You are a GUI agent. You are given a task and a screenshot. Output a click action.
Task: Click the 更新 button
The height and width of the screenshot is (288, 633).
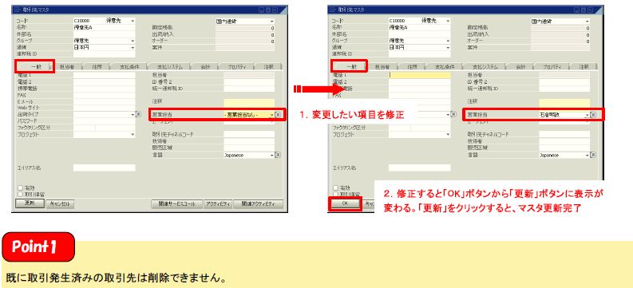coord(30,203)
